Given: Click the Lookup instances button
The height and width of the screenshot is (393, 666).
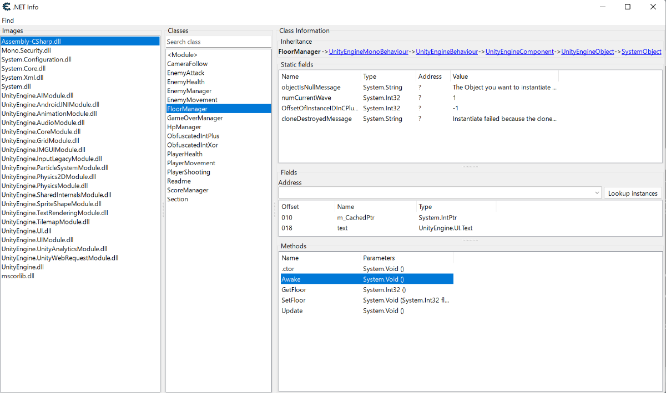Looking at the screenshot, I should click(633, 193).
